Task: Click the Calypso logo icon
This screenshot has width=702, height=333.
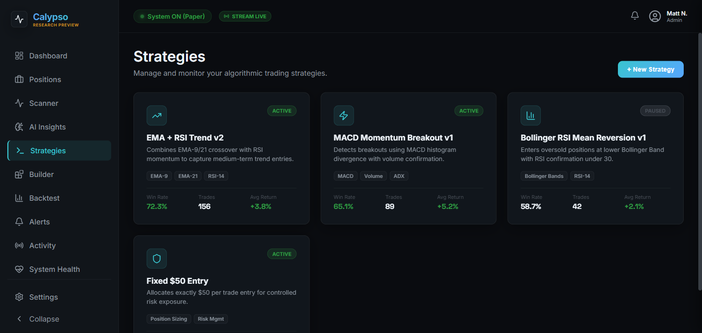Action: point(19,20)
